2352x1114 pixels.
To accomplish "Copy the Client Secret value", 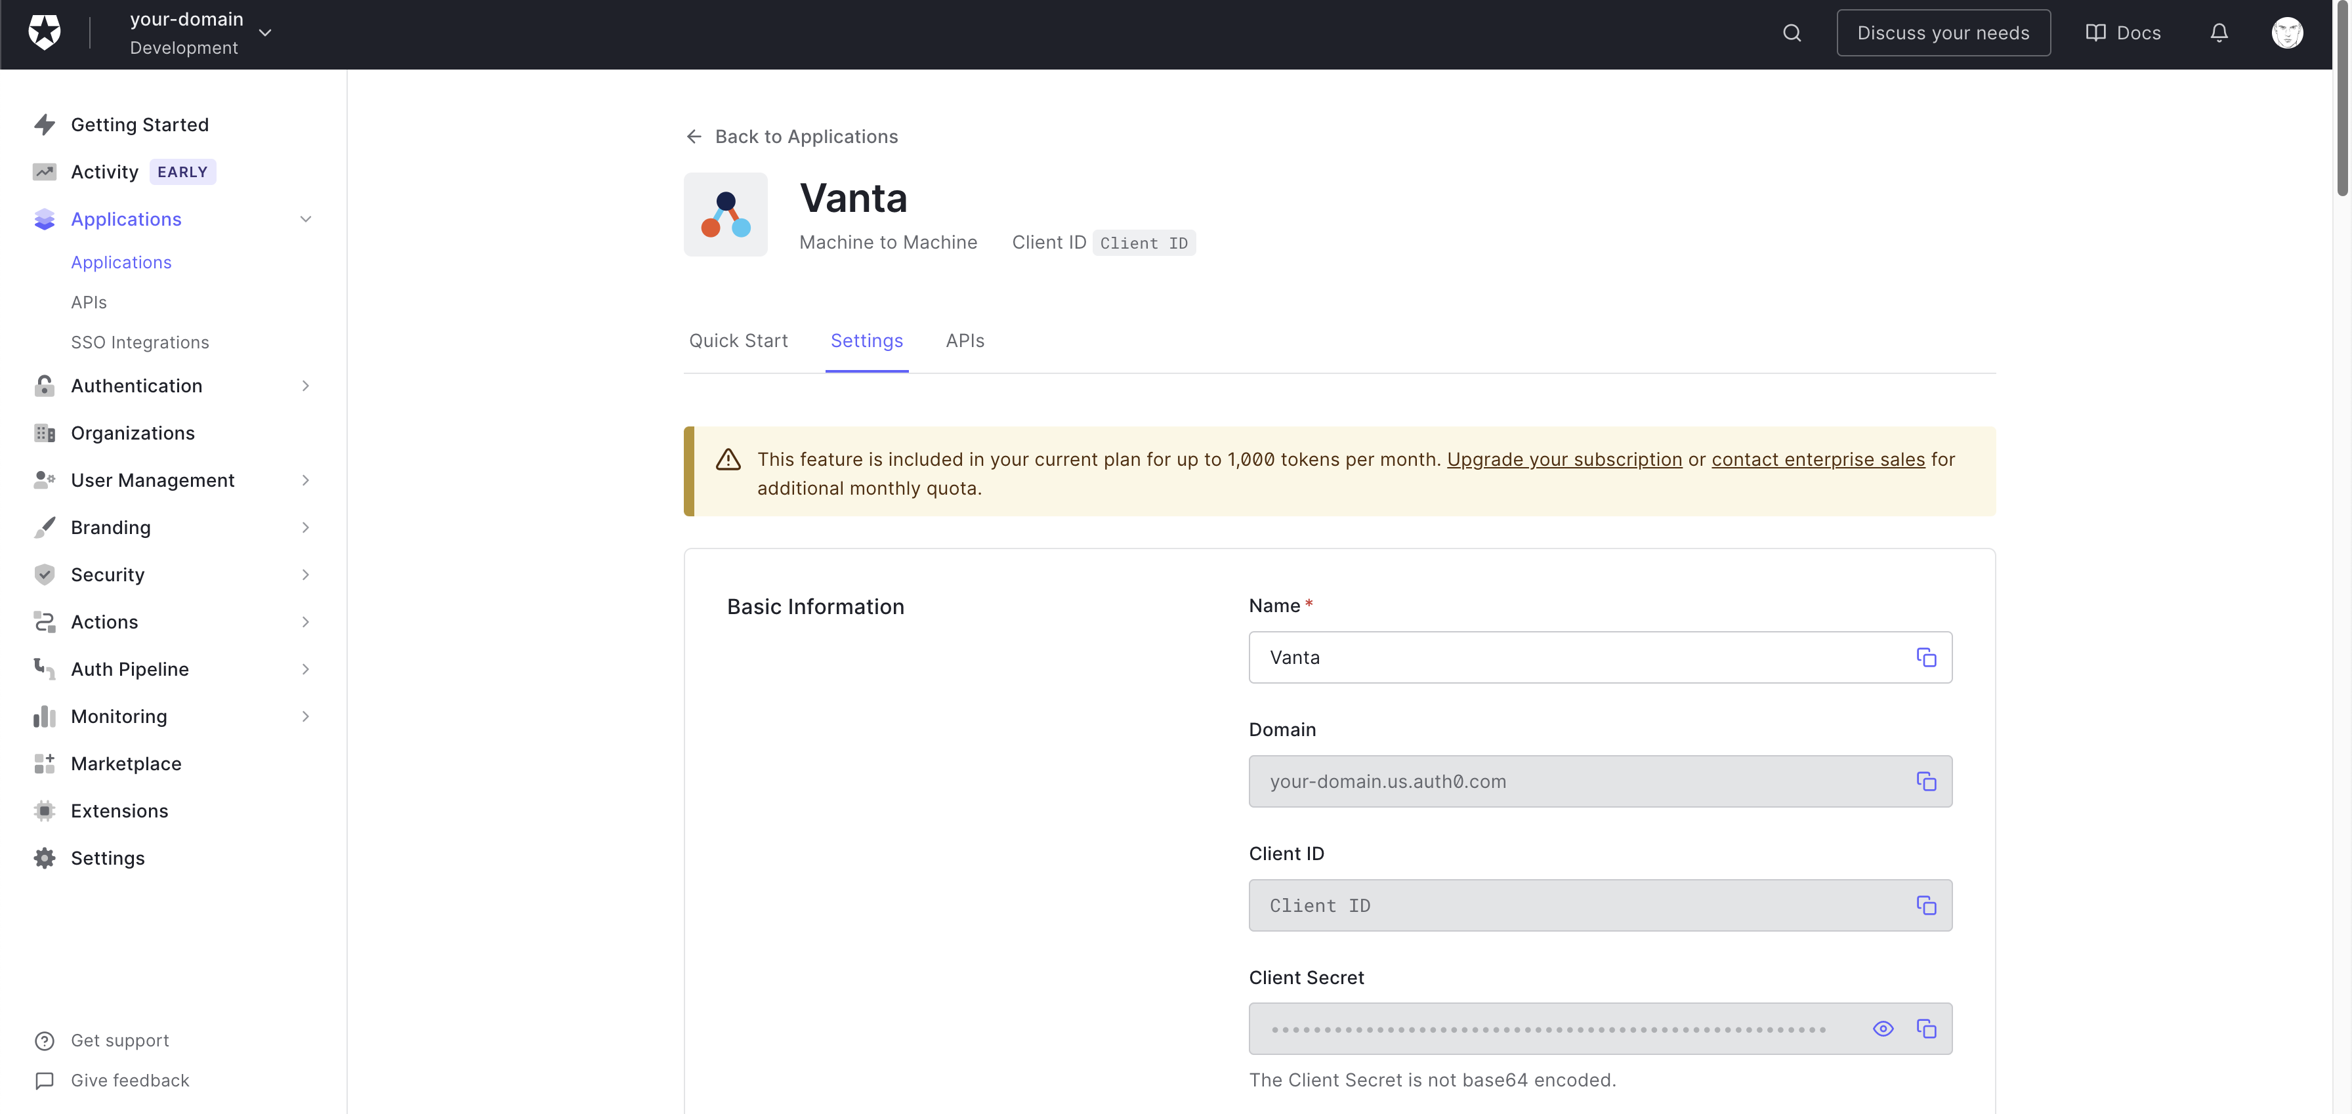I will pos(1925,1029).
